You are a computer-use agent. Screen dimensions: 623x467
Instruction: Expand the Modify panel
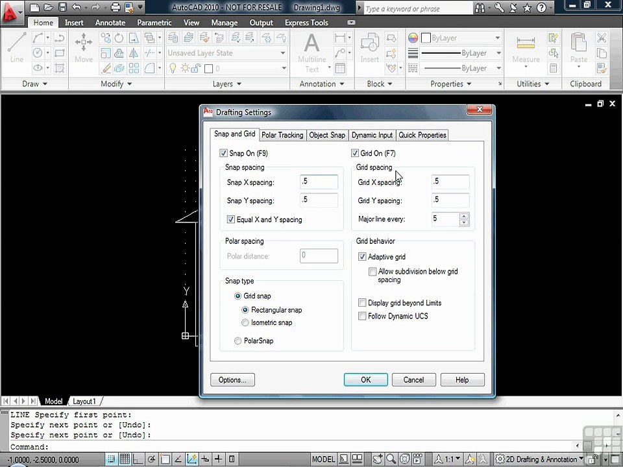coord(116,84)
